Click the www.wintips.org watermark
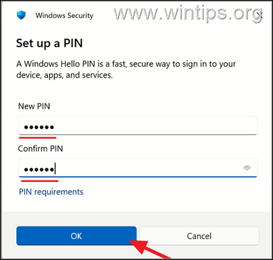 [x=188, y=13]
